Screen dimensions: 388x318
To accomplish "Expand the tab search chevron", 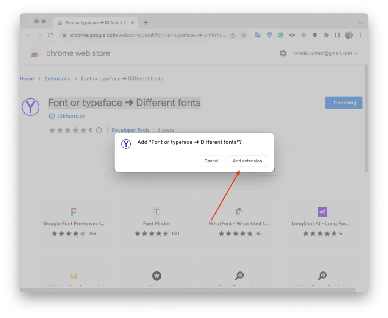I will (x=360, y=23).
